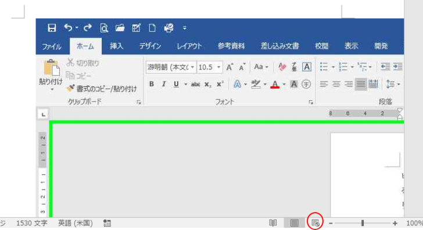The image size is (423, 230).
Task: Save the document with the floppy disk icon
Action: tap(52, 28)
